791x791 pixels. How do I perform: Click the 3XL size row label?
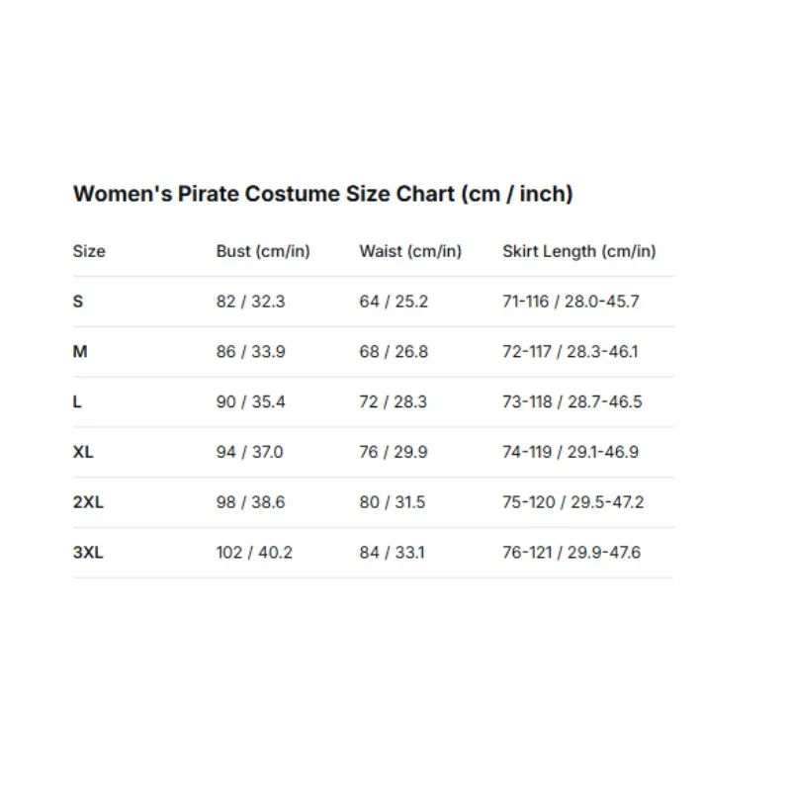pos(88,552)
